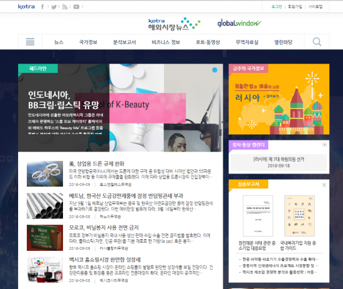The height and width of the screenshot is (289, 343).
Task: Click the pink K-Beauty banner image
Action: pyautogui.click(x=130, y=108)
